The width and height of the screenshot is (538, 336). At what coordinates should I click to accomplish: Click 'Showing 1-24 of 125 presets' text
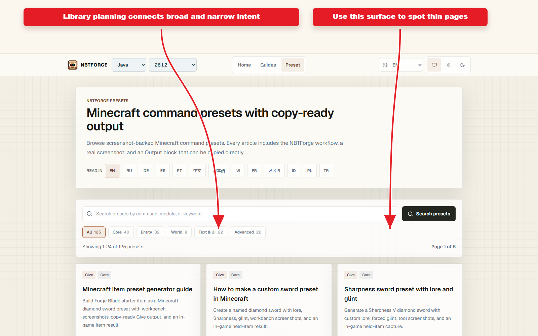(113, 247)
